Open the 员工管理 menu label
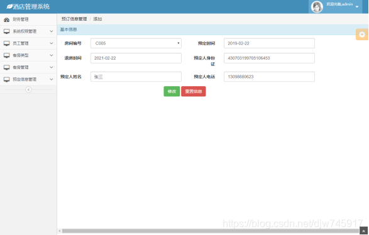Viewport: 369px width, 235px height. [x=21, y=43]
